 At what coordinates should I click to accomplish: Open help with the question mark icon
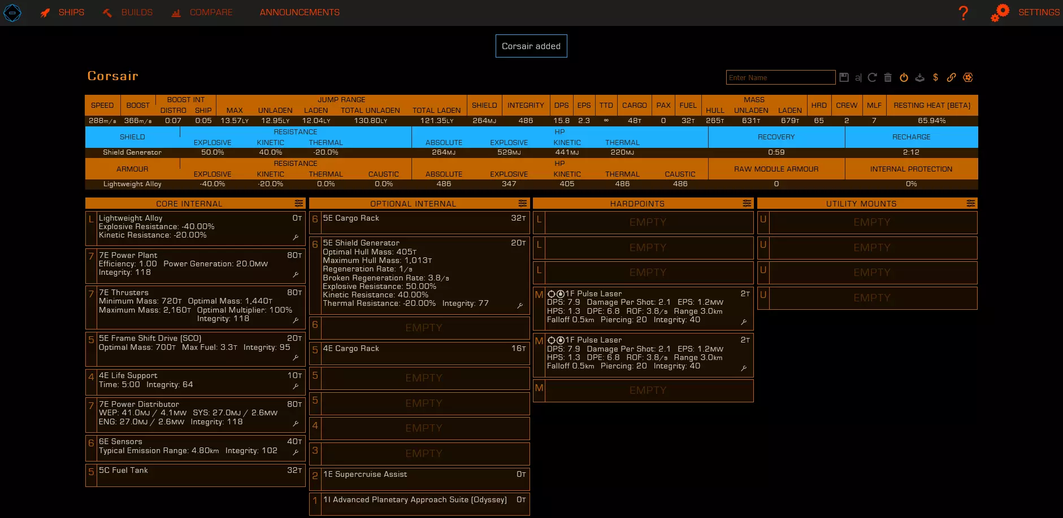[x=964, y=12]
